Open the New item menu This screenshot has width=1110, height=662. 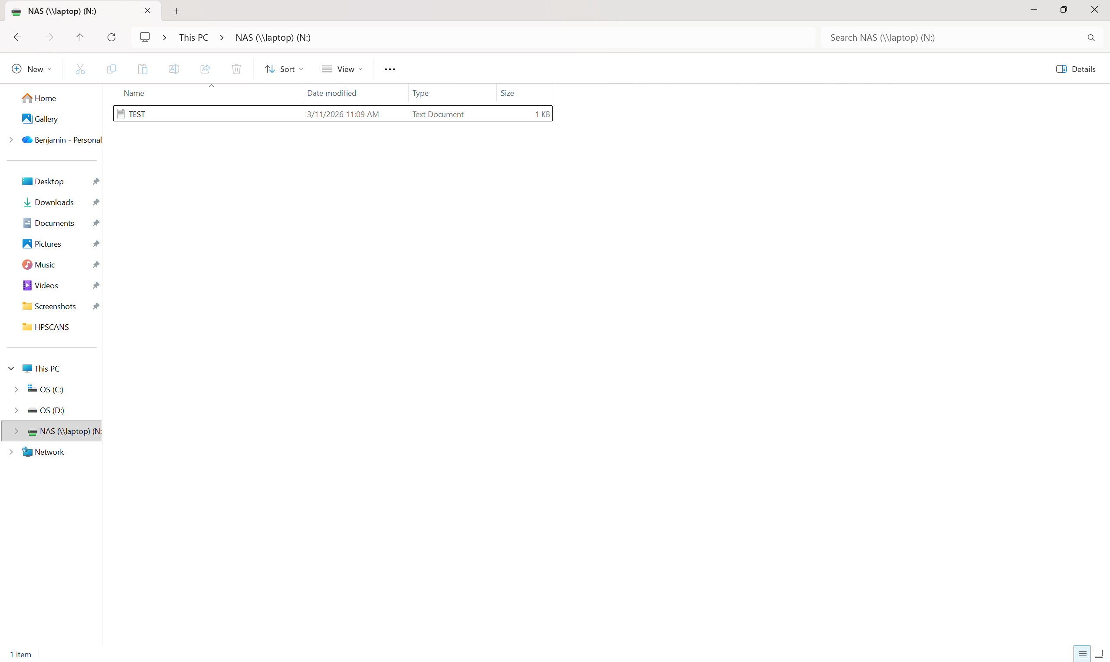pos(31,68)
